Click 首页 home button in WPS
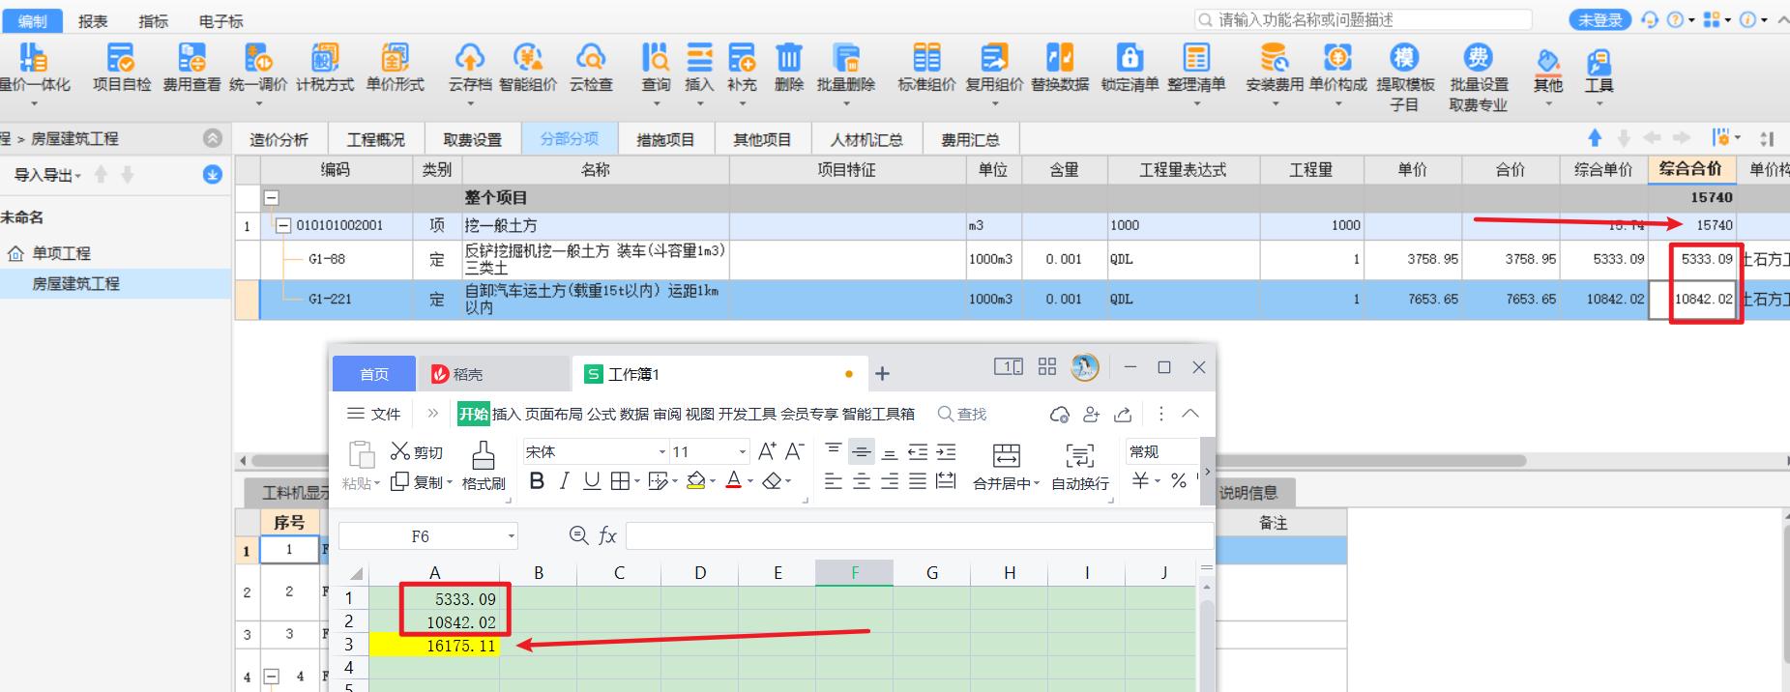The image size is (1790, 692). click(374, 373)
